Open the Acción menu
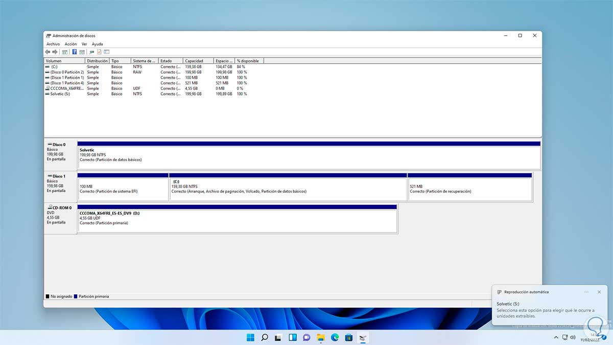 pyautogui.click(x=70, y=44)
